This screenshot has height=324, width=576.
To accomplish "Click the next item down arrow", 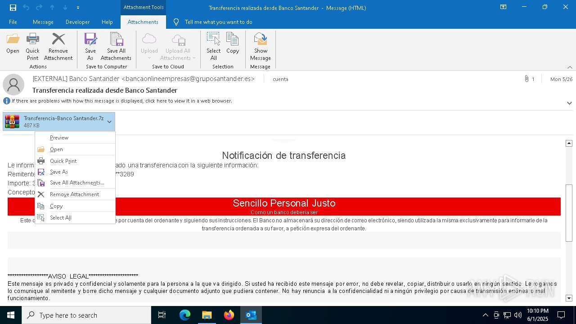I will tap(65, 8).
